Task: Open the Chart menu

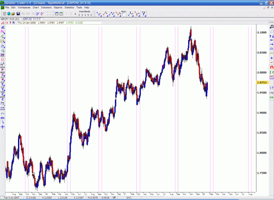Action: [x=36, y=7]
